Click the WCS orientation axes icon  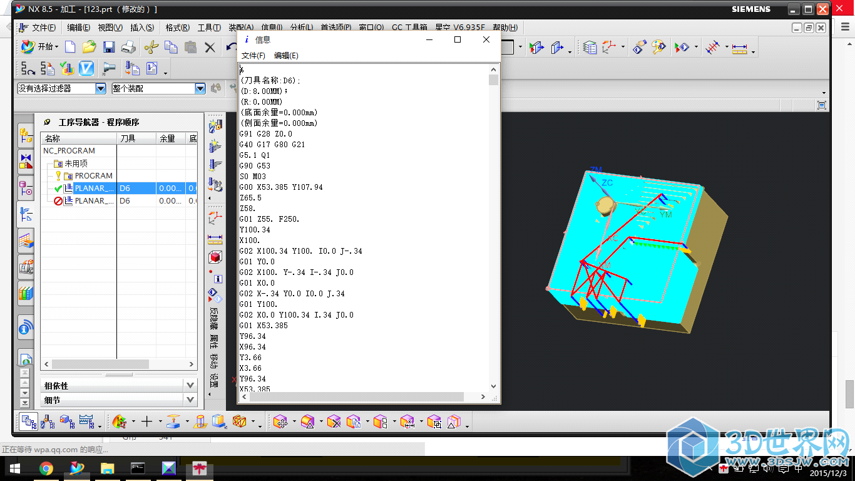(x=609, y=47)
